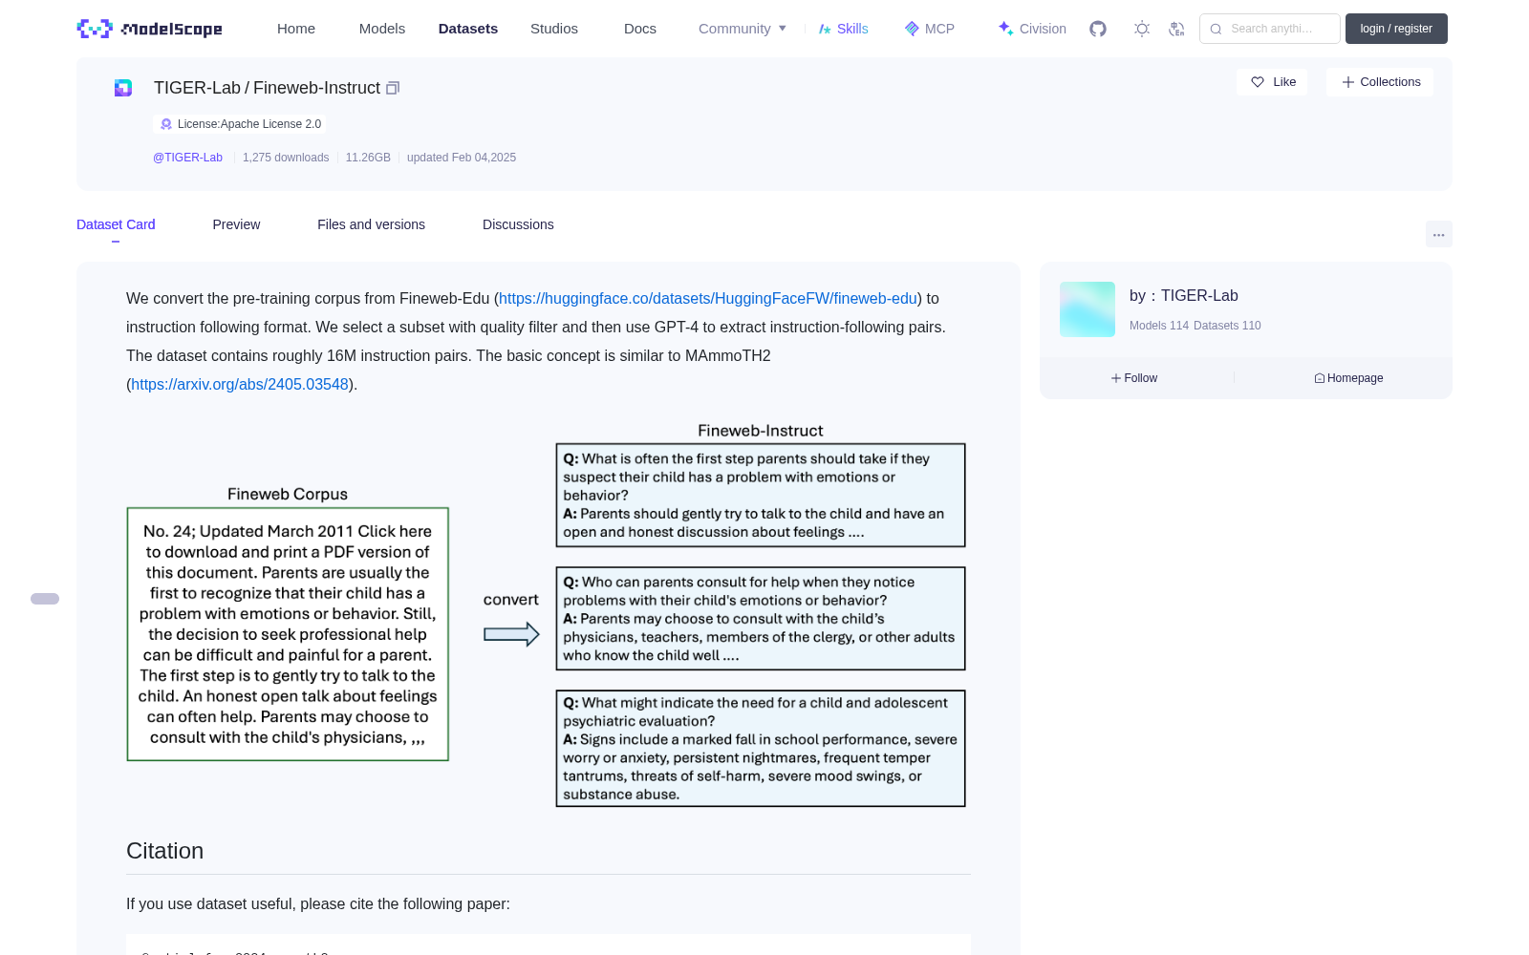Click the TIGER-Lab organization avatar thumbnail
The image size is (1529, 955).
1088,309
